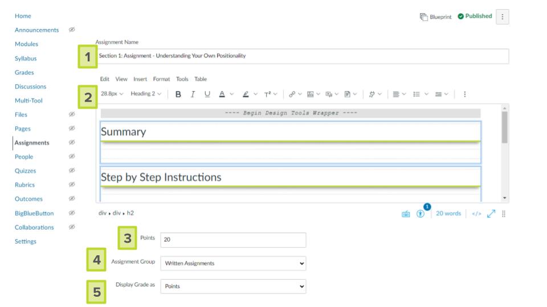Open the Display Grade as dropdown

coord(232,286)
